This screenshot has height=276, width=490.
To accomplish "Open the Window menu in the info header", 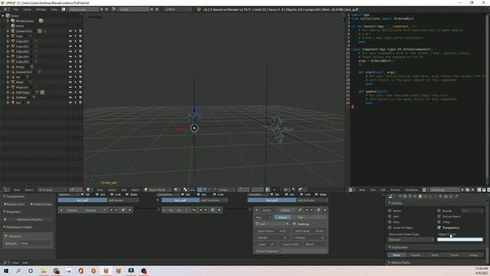I will tap(41, 10).
